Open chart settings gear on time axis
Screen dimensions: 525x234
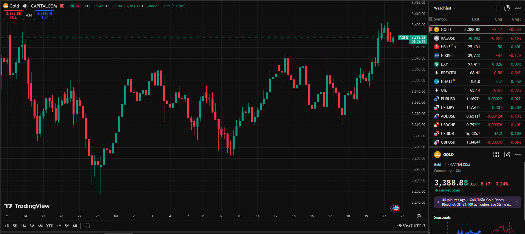pos(419,216)
